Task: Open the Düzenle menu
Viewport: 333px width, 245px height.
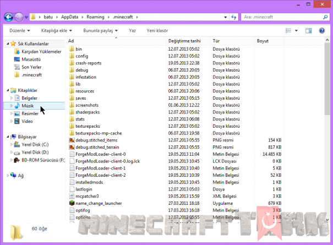Action: (x=19, y=31)
